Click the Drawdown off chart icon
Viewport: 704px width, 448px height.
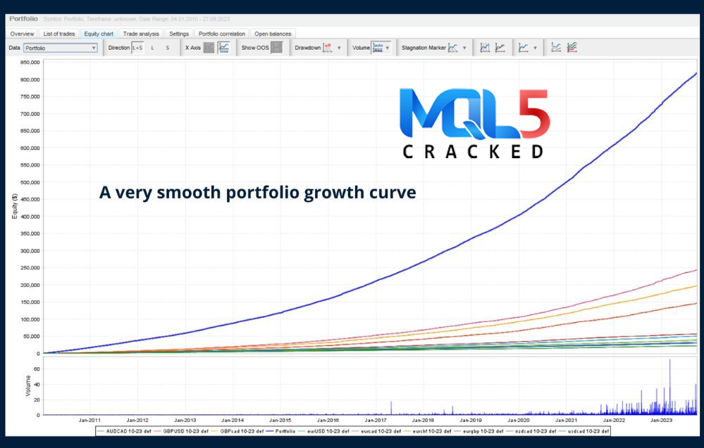pos(328,48)
